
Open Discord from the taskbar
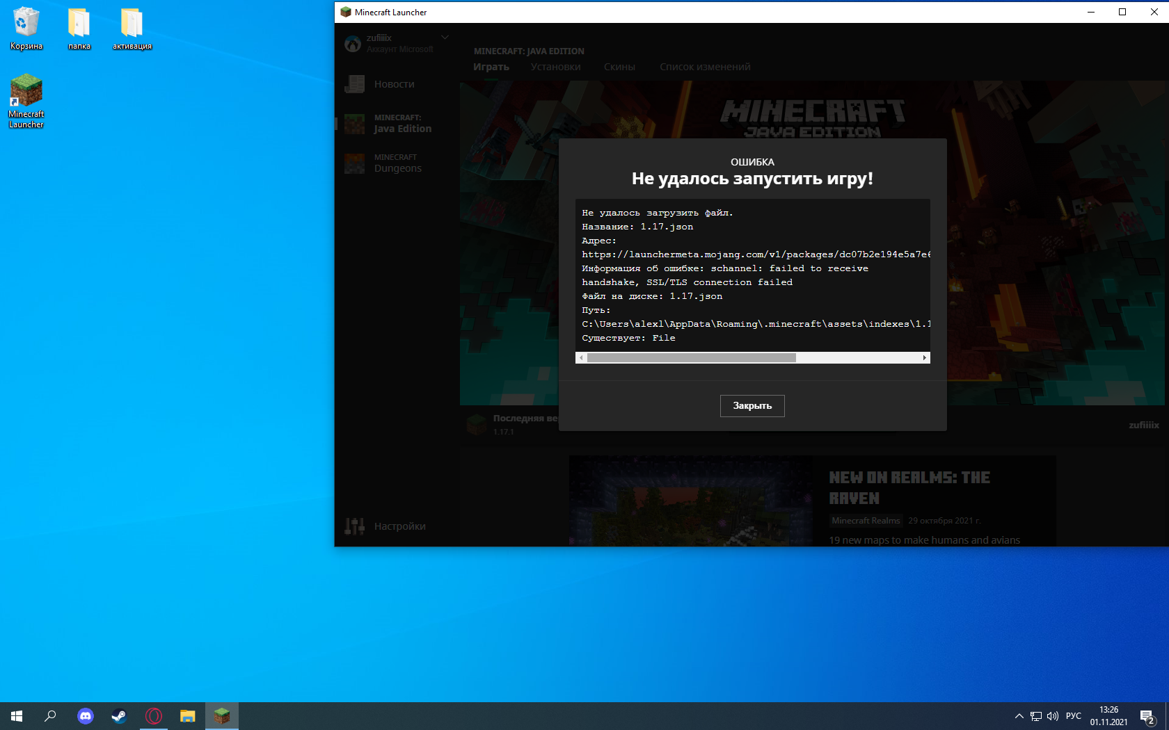85,716
